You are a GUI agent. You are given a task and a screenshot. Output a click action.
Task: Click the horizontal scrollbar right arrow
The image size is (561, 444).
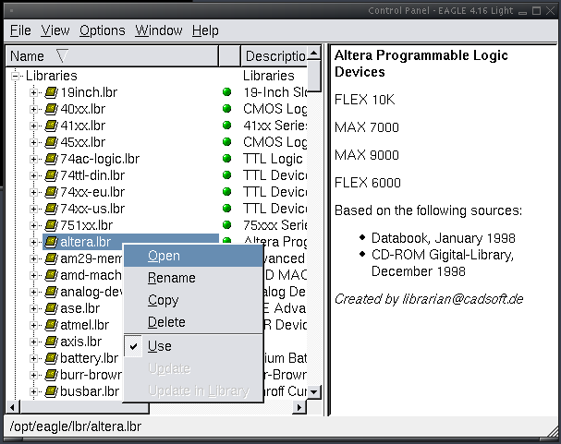[299, 407]
